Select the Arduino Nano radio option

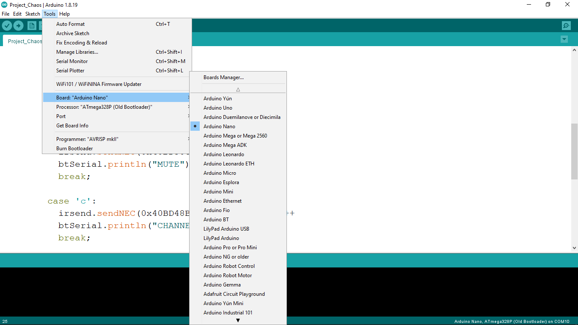click(x=195, y=126)
